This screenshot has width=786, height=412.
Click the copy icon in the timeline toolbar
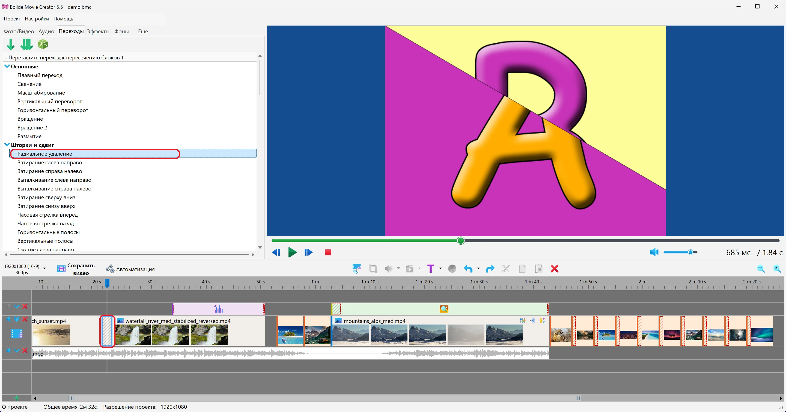522,268
